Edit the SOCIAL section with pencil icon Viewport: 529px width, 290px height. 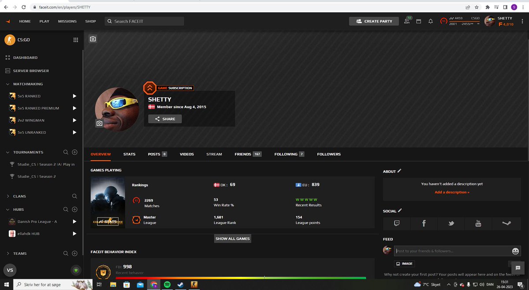399,211
